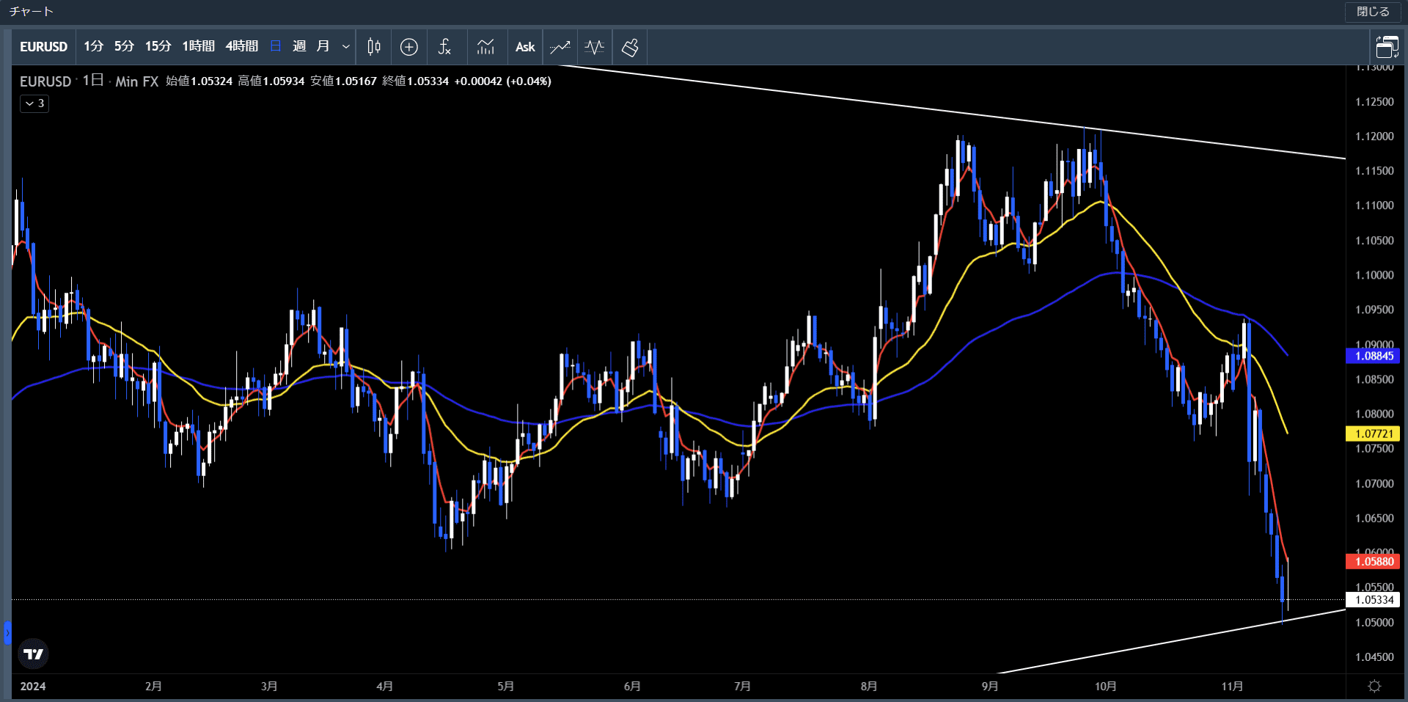Screen dimensions: 1408x702
Task: Click the EURUSD 1日 legend title
Action: point(62,81)
